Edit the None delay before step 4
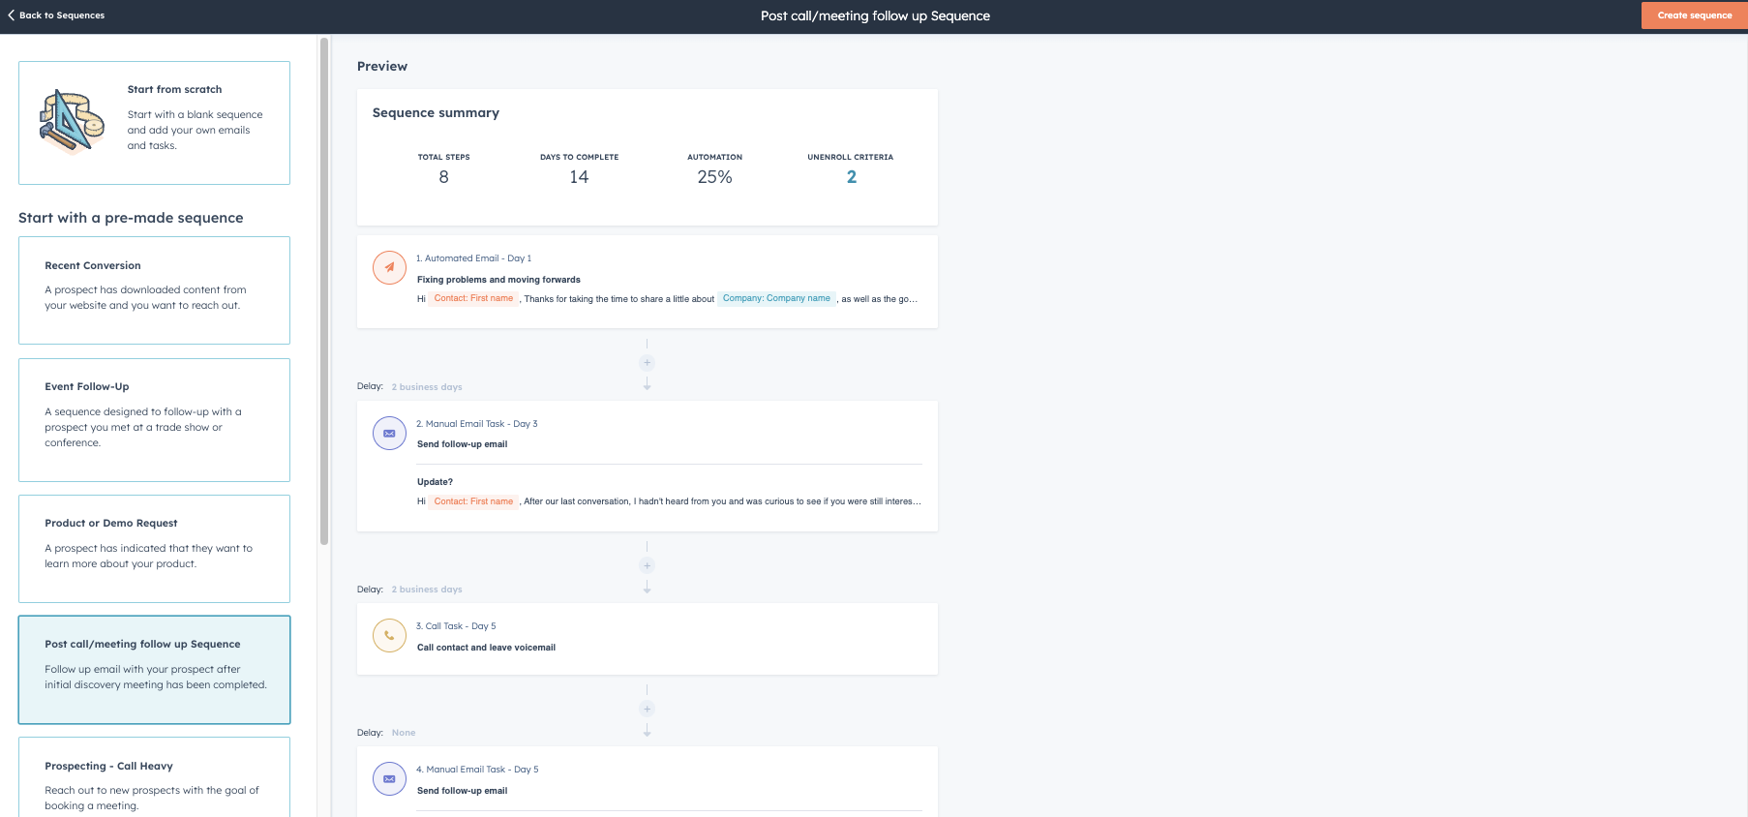This screenshot has width=1748, height=817. [404, 733]
